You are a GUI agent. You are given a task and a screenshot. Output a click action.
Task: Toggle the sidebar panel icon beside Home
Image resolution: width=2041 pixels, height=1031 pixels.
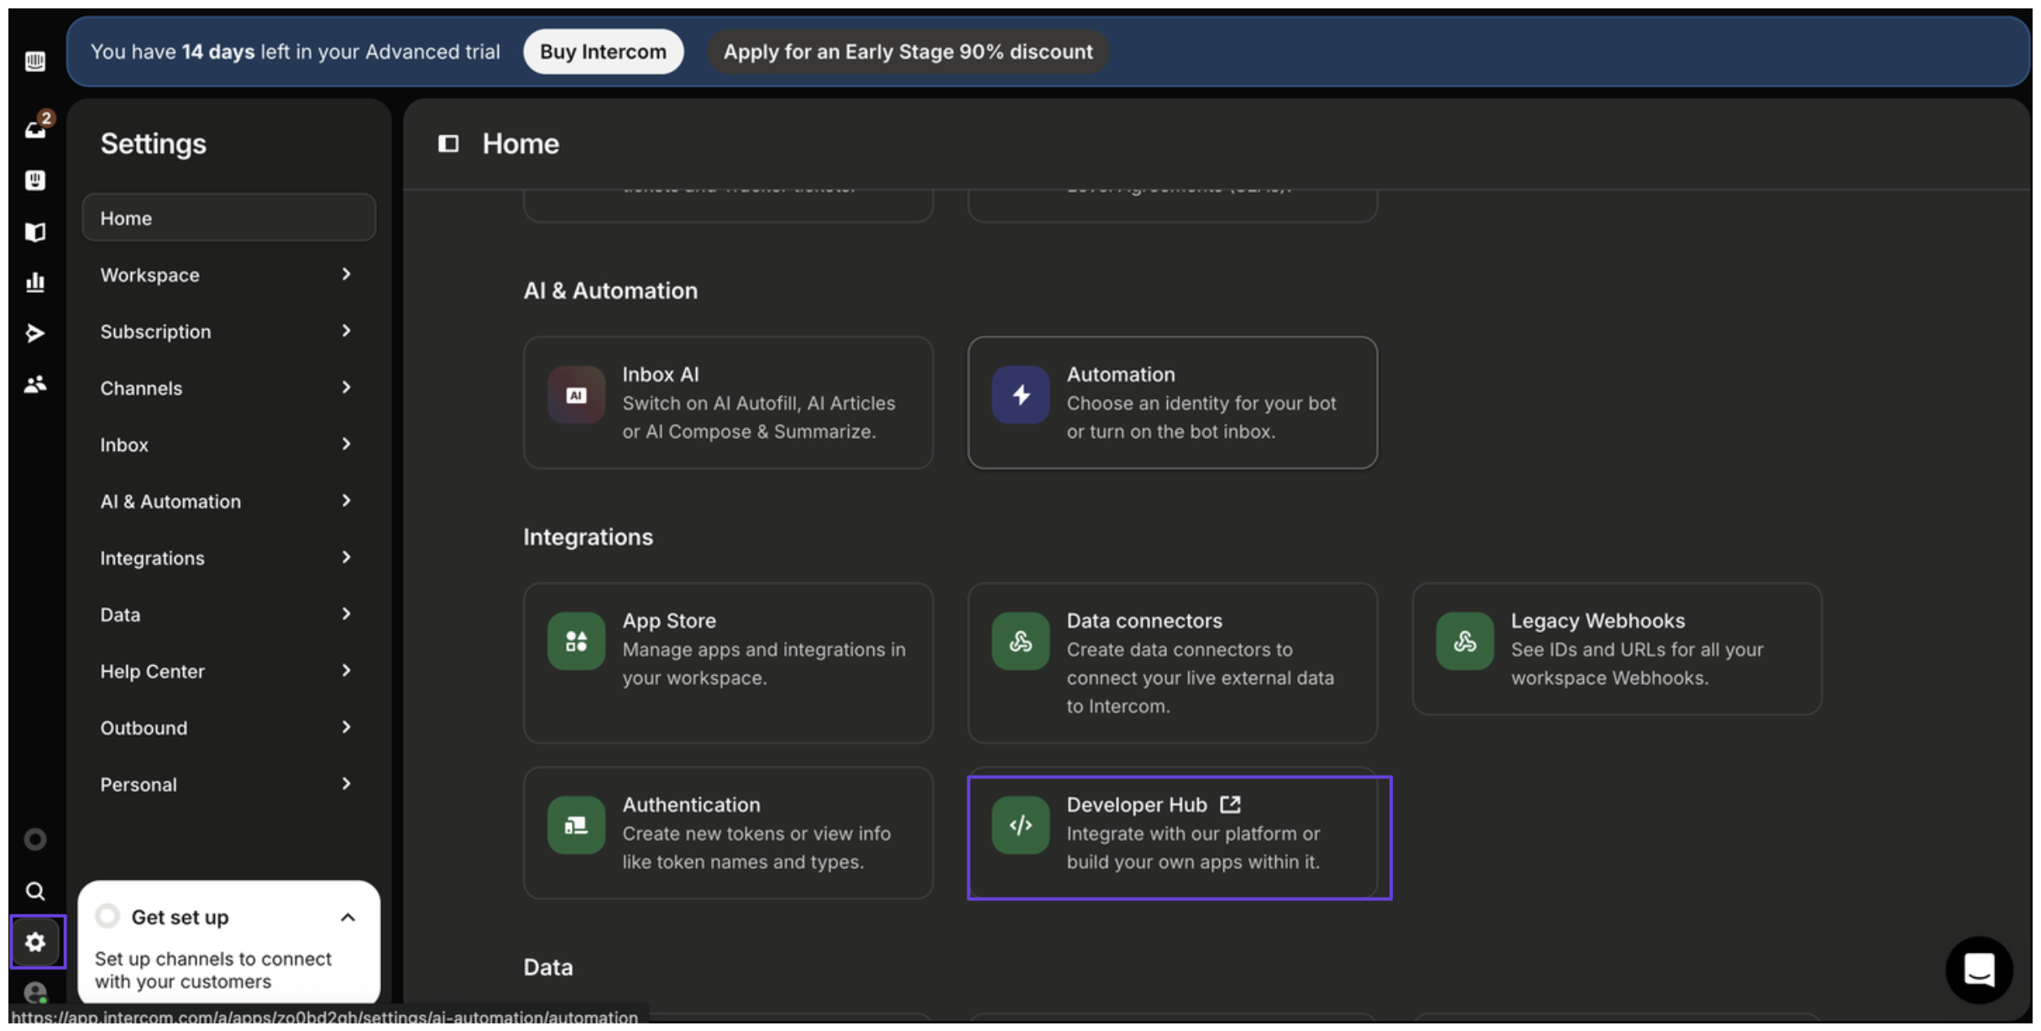coord(448,144)
